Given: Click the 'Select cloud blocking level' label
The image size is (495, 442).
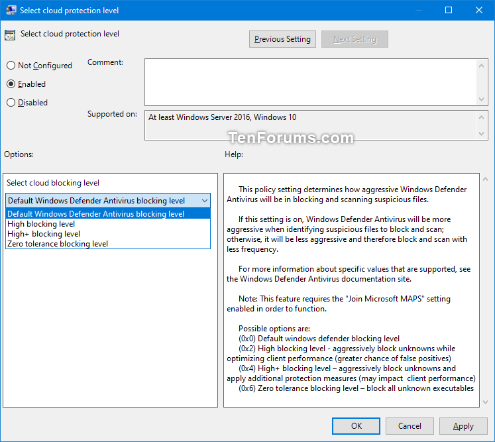Looking at the screenshot, I should [53, 183].
